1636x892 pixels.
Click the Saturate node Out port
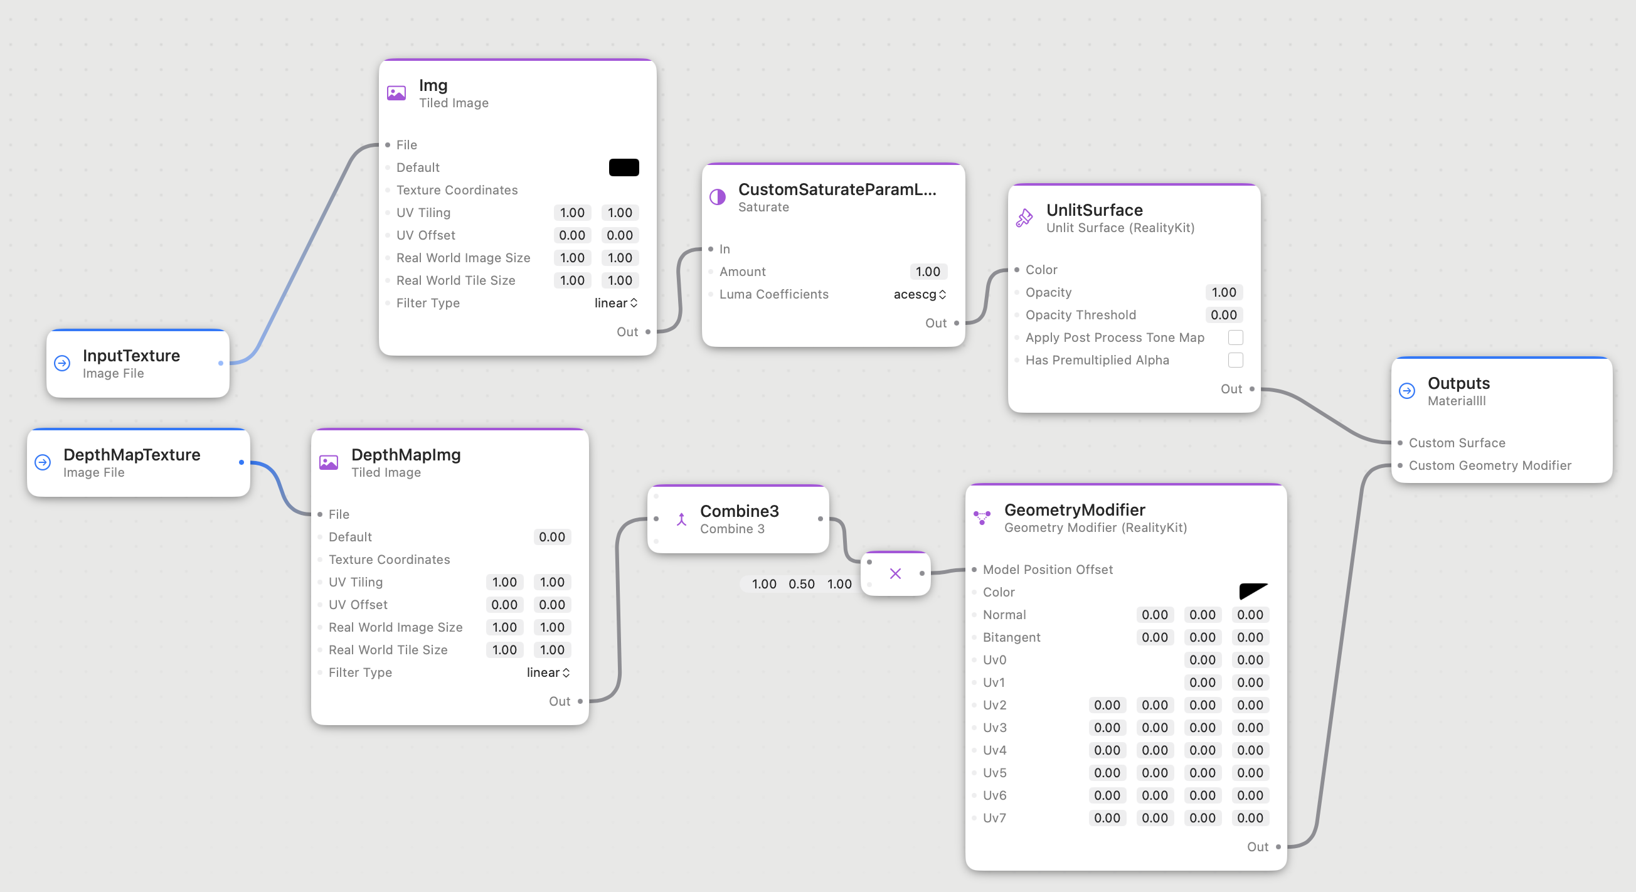957,322
